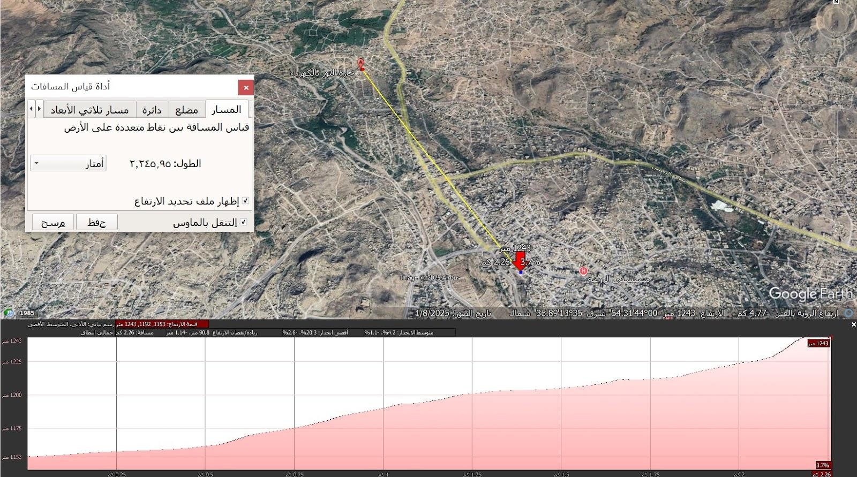Toggle the mouse navigation checkbox

pyautogui.click(x=243, y=222)
